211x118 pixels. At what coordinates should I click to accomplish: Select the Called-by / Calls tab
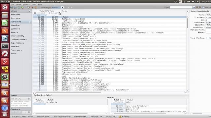click(42, 95)
